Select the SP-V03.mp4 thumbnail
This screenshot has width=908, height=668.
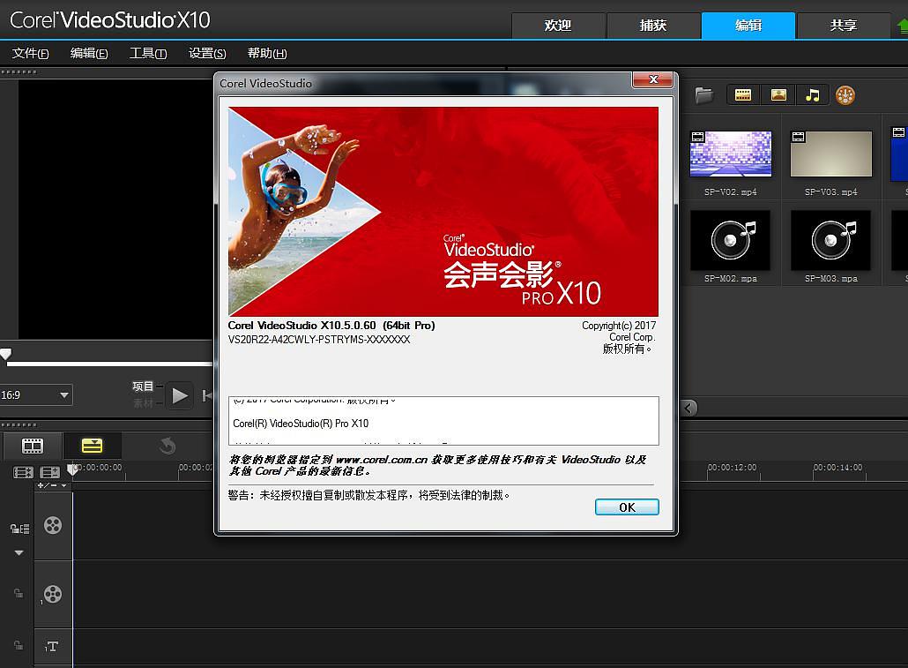point(831,154)
